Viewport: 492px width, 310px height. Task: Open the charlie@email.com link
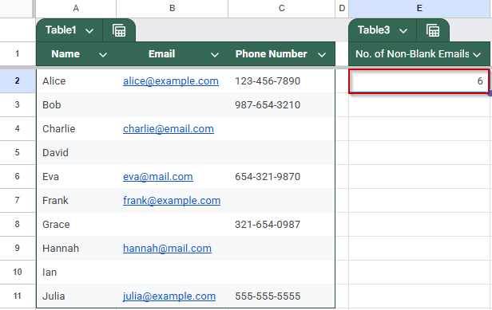click(169, 128)
